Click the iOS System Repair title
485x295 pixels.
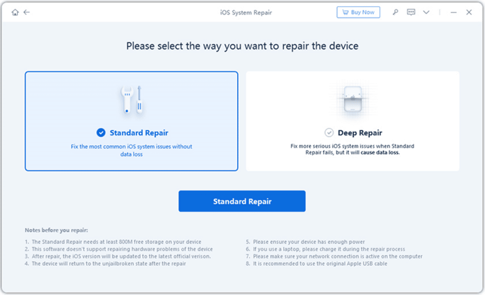[245, 12]
